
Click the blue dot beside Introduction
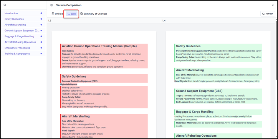click(x=41, y=13)
